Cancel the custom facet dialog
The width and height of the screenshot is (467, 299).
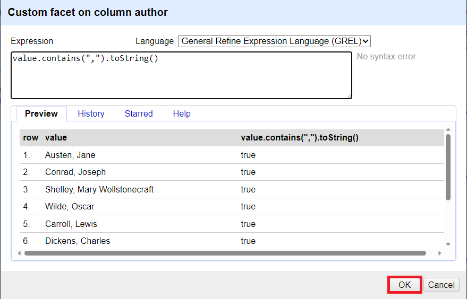point(441,285)
